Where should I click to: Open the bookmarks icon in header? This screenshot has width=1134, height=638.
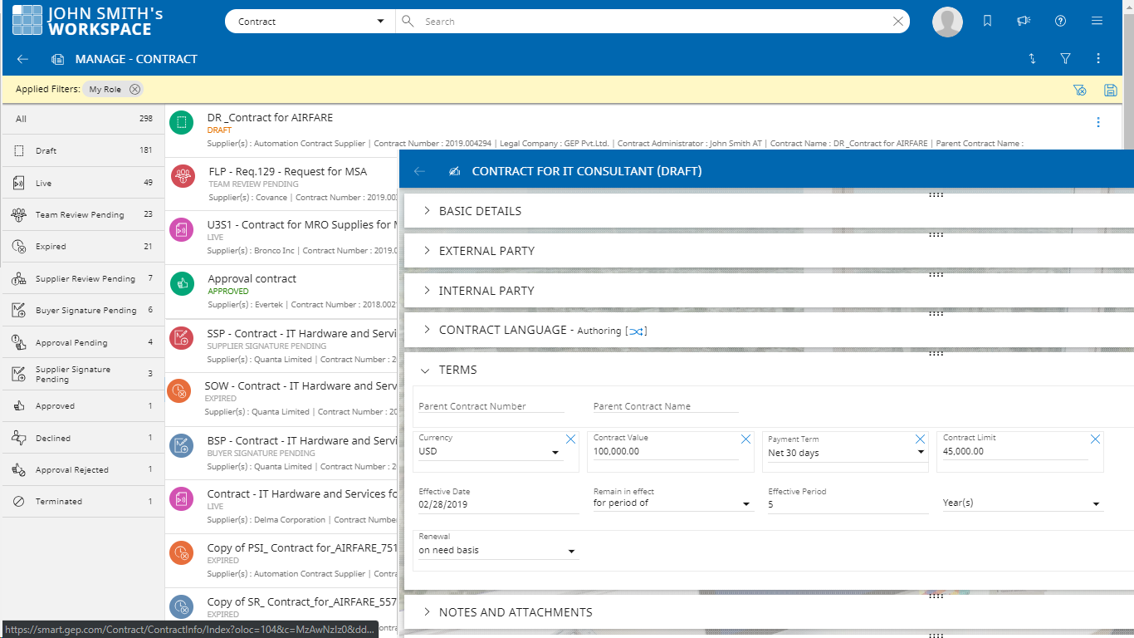tap(987, 22)
